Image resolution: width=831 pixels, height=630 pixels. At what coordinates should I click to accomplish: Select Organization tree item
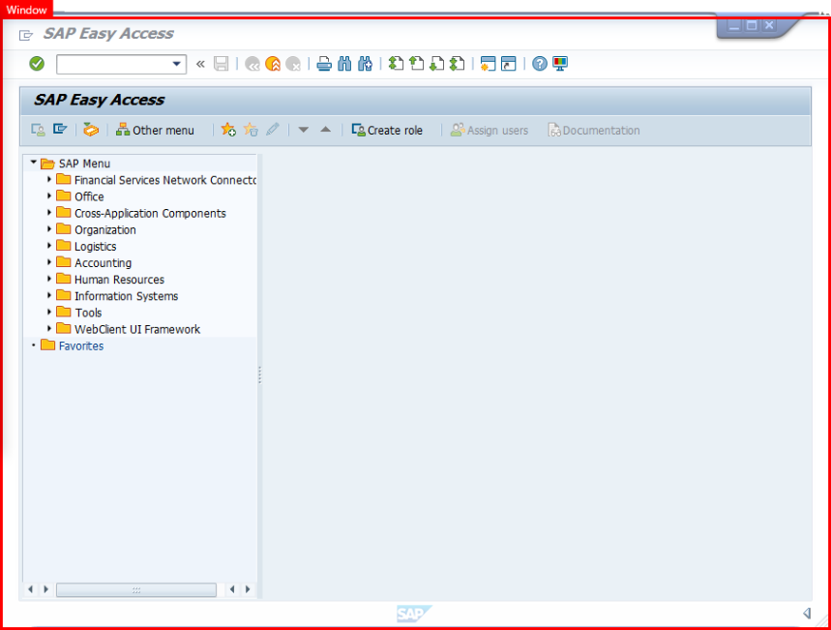click(x=104, y=230)
